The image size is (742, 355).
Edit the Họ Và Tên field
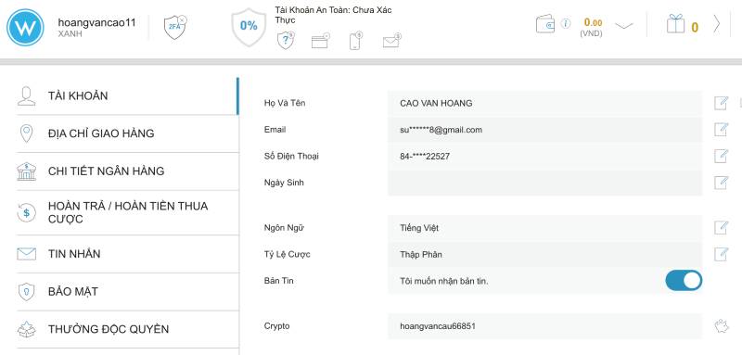coord(721,103)
